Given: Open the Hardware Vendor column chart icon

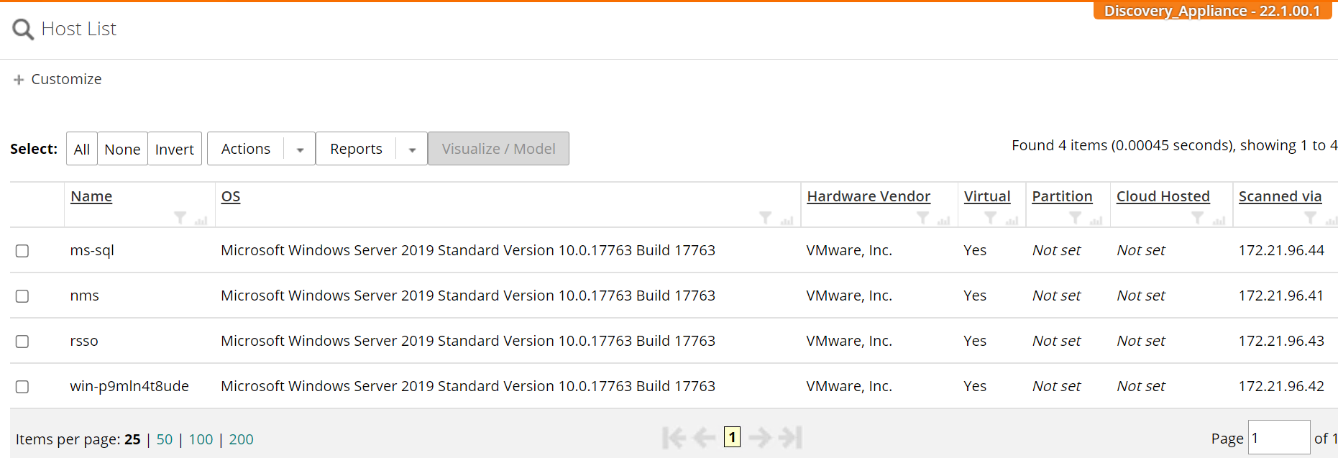Looking at the screenshot, I should point(943,220).
